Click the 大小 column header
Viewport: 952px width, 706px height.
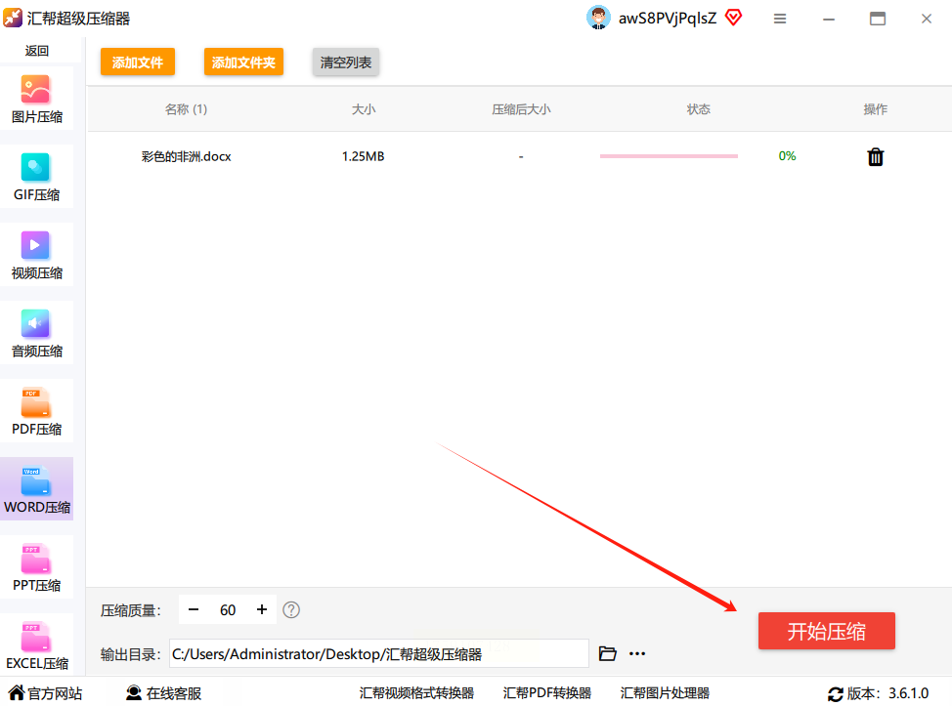[x=364, y=109]
